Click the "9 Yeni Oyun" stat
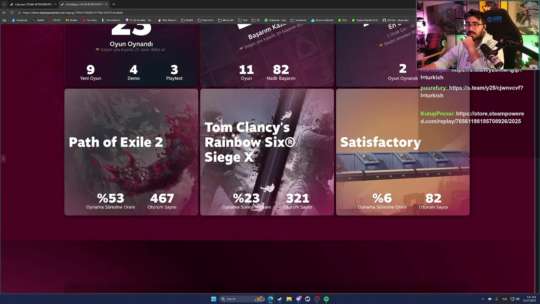This screenshot has width=540, height=304. 90,72
